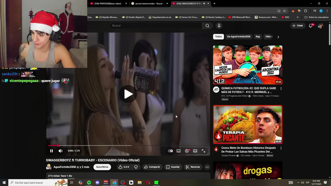Open the Crear menu
The image size is (331, 186).
coord(297,26)
